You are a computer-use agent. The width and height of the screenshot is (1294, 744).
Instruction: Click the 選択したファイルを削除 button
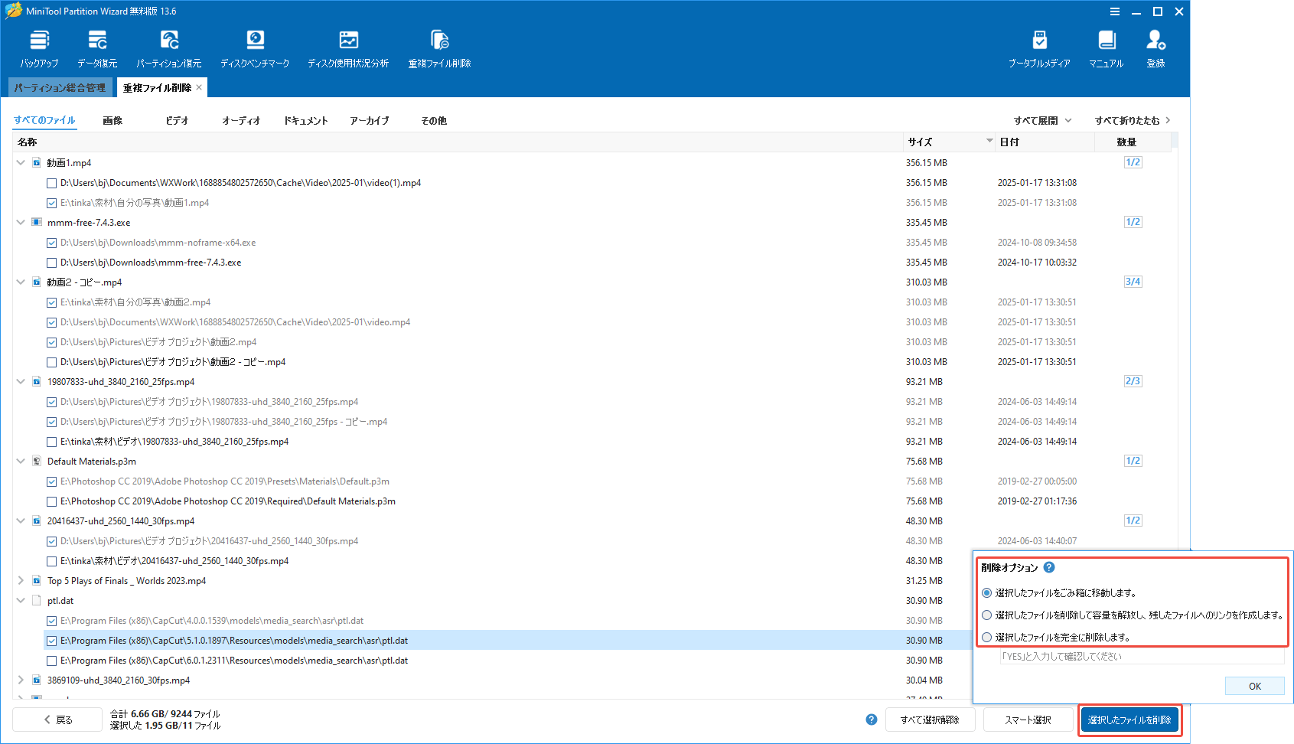click(1130, 720)
